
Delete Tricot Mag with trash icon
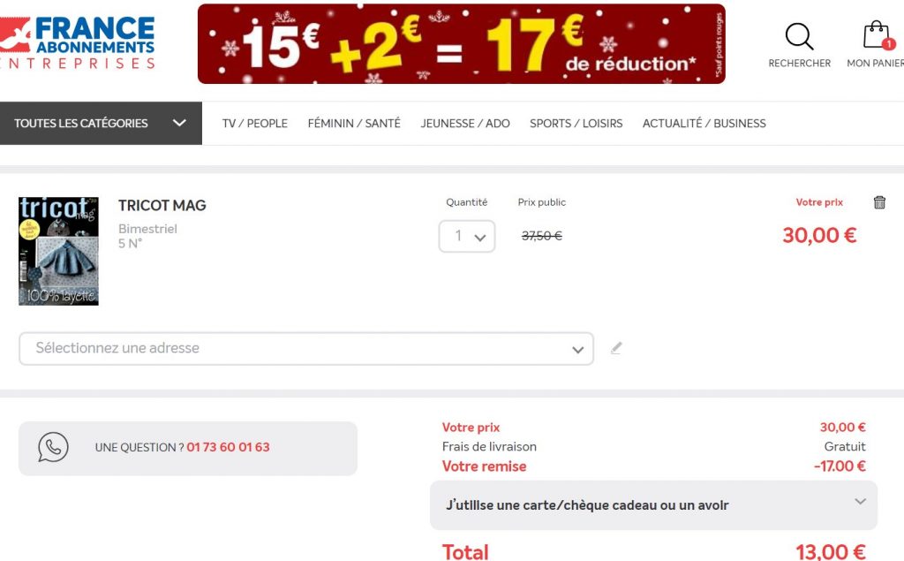[879, 202]
